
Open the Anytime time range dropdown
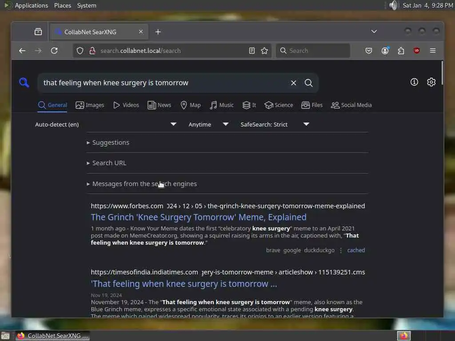[x=208, y=124]
